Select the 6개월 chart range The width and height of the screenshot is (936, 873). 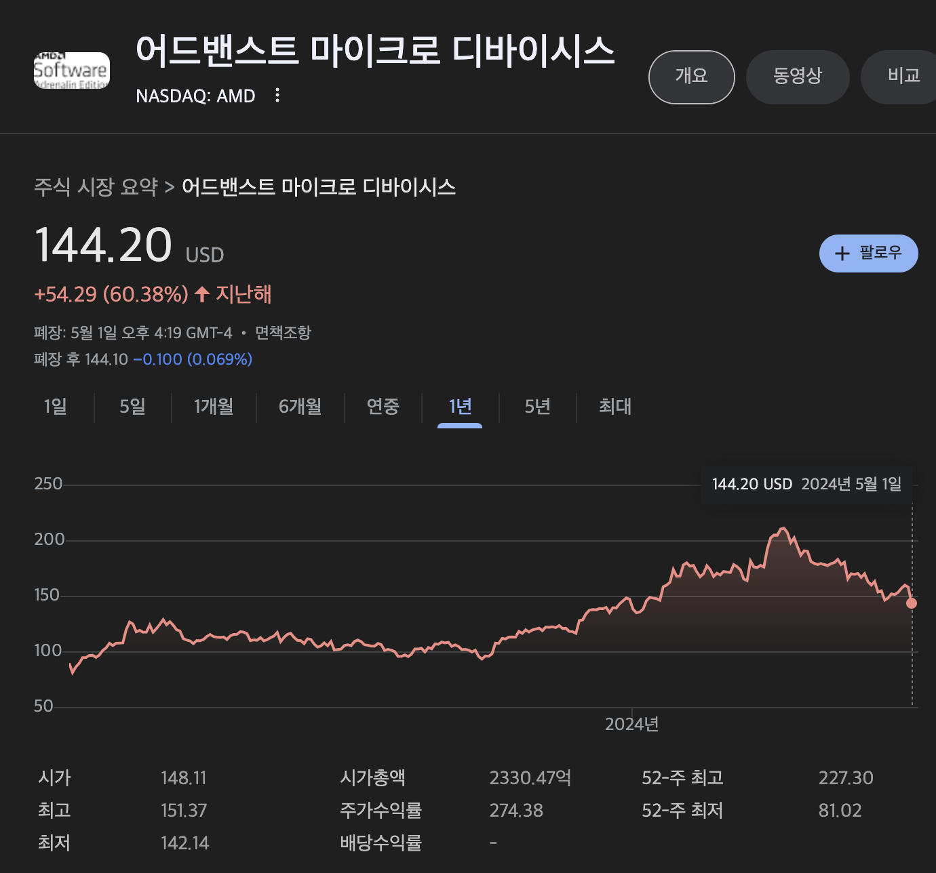300,407
